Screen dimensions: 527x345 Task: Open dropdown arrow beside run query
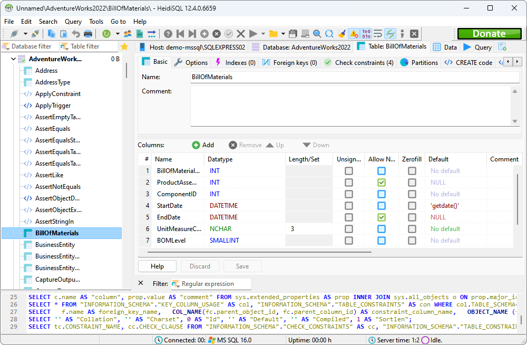tap(263, 34)
